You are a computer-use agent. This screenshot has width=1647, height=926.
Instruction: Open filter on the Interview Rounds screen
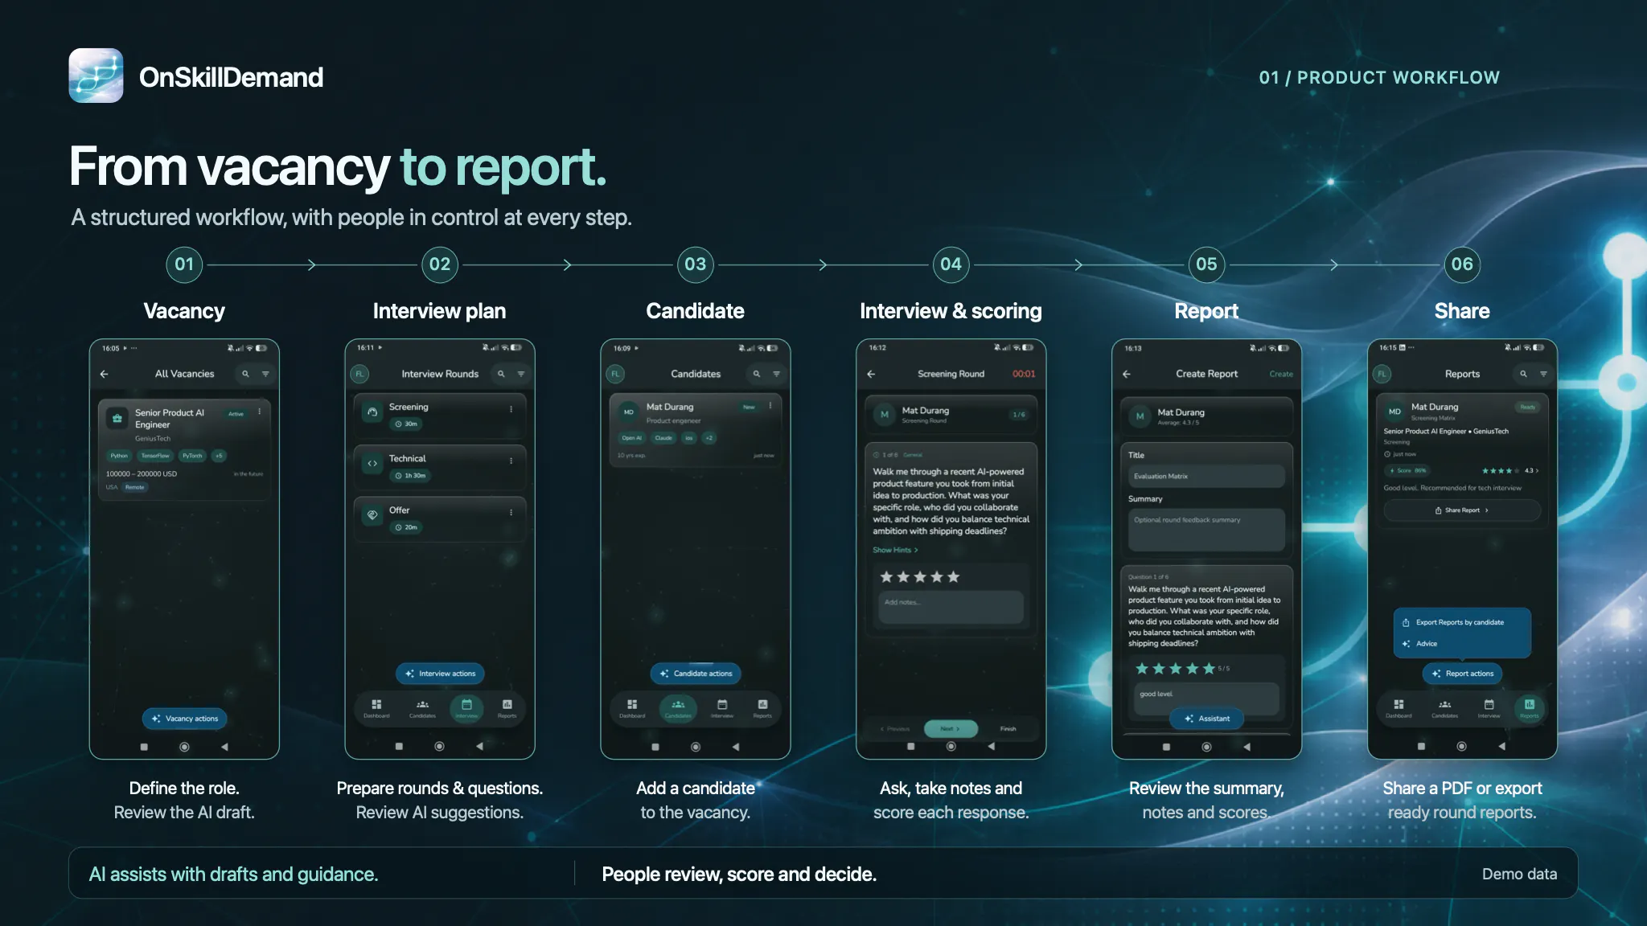521,374
